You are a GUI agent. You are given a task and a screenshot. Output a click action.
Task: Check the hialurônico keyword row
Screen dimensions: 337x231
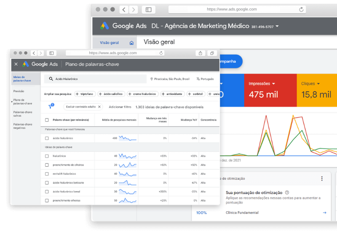tap(47, 156)
